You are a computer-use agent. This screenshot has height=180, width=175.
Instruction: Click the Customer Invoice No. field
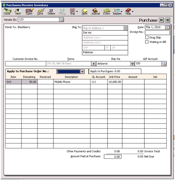pyautogui.click(x=26, y=64)
